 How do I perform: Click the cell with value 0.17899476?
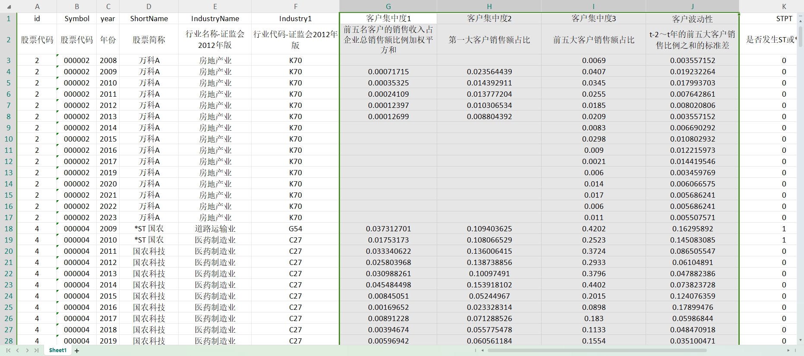[693, 307]
